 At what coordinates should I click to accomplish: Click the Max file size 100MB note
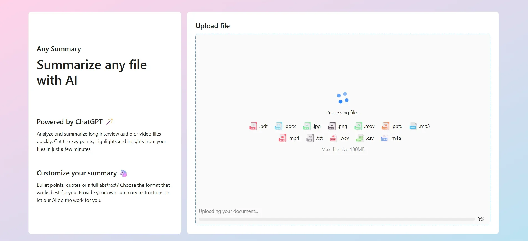click(x=343, y=149)
